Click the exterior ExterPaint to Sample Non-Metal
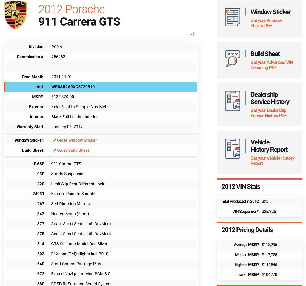This screenshot has width=306, height=286. coord(80,107)
